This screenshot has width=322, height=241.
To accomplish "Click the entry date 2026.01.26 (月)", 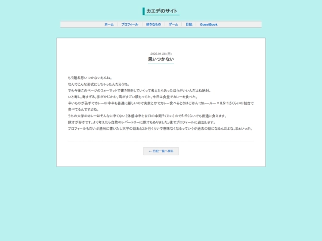I will click(x=161, y=54).
